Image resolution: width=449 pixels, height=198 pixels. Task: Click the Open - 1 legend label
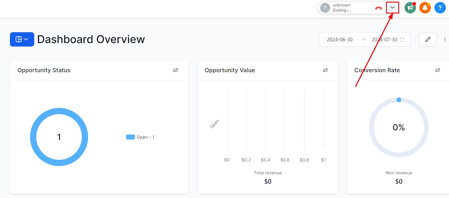(x=145, y=137)
